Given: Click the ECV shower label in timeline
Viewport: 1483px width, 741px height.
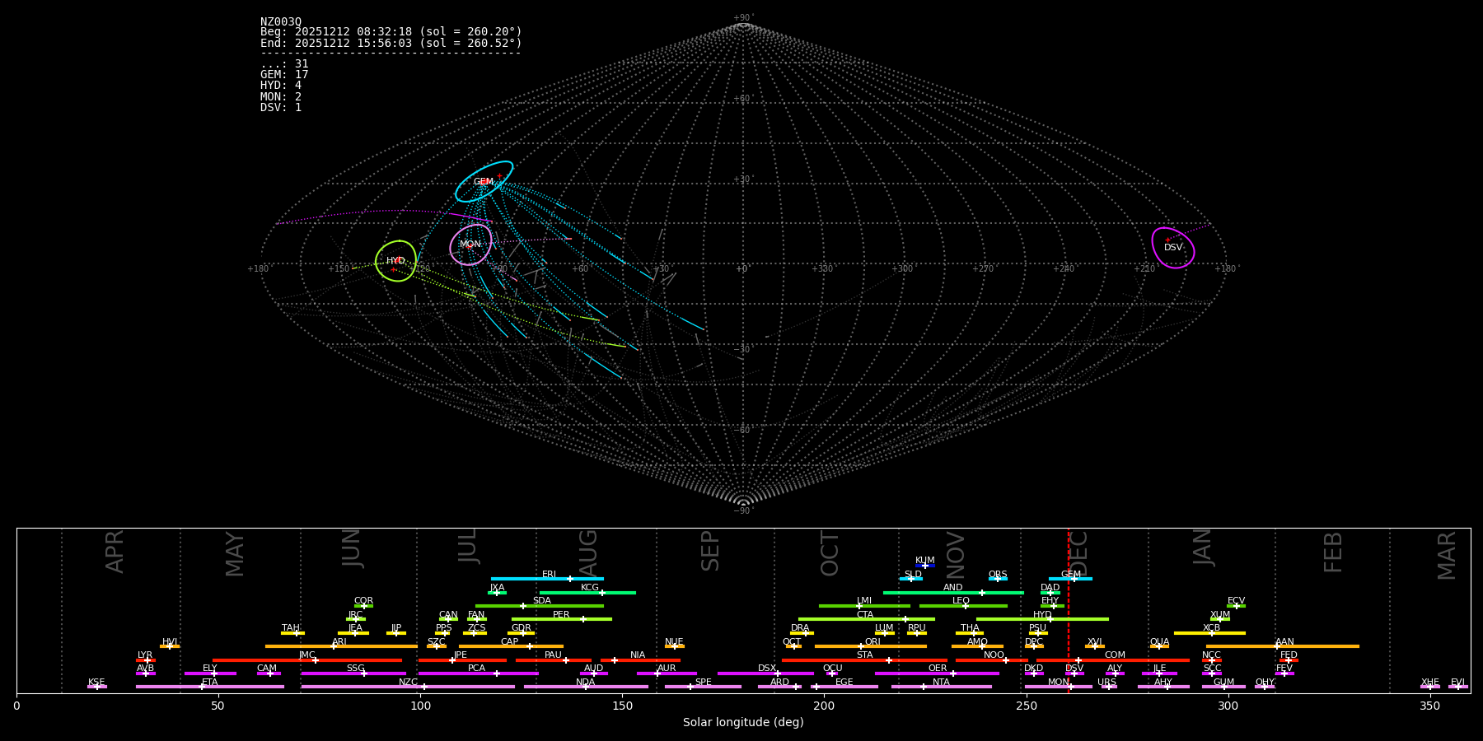Looking at the screenshot, I should click(1237, 601).
